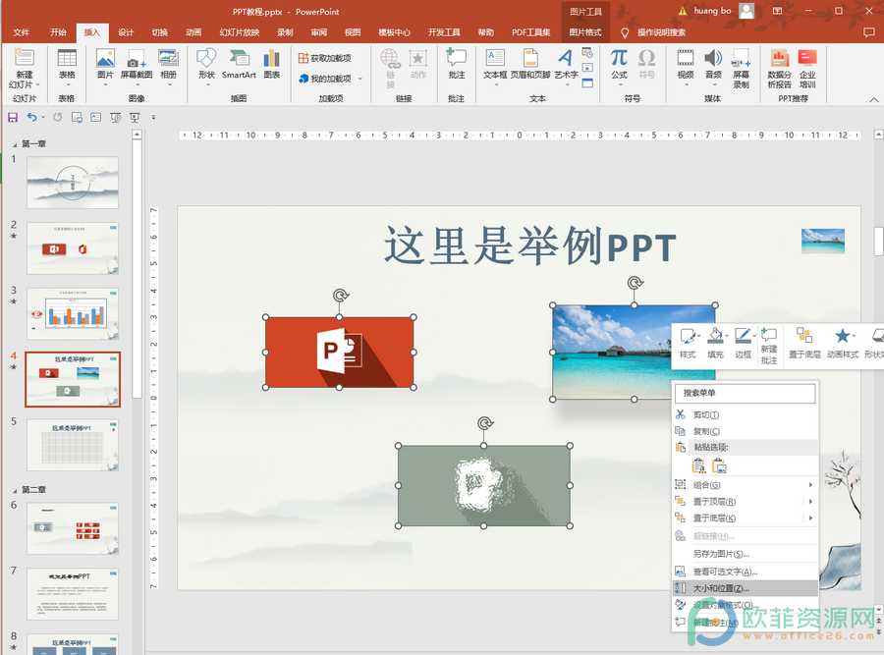Switch to the 设计 (Design) tab
Viewport: 884px width, 655px height.
(x=126, y=32)
